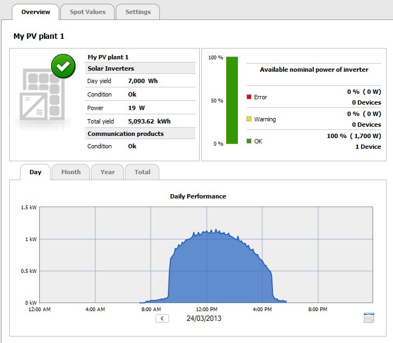Click the green checkmark status icon

coord(63,67)
